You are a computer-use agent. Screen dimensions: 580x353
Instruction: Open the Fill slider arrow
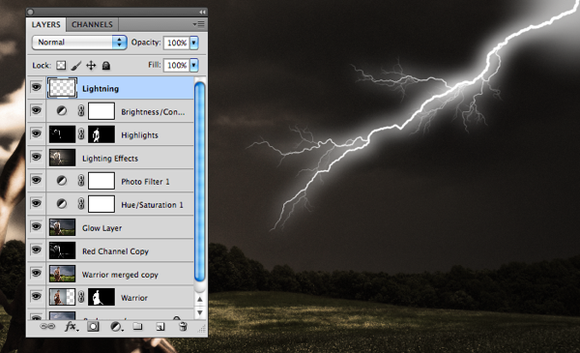[194, 66]
